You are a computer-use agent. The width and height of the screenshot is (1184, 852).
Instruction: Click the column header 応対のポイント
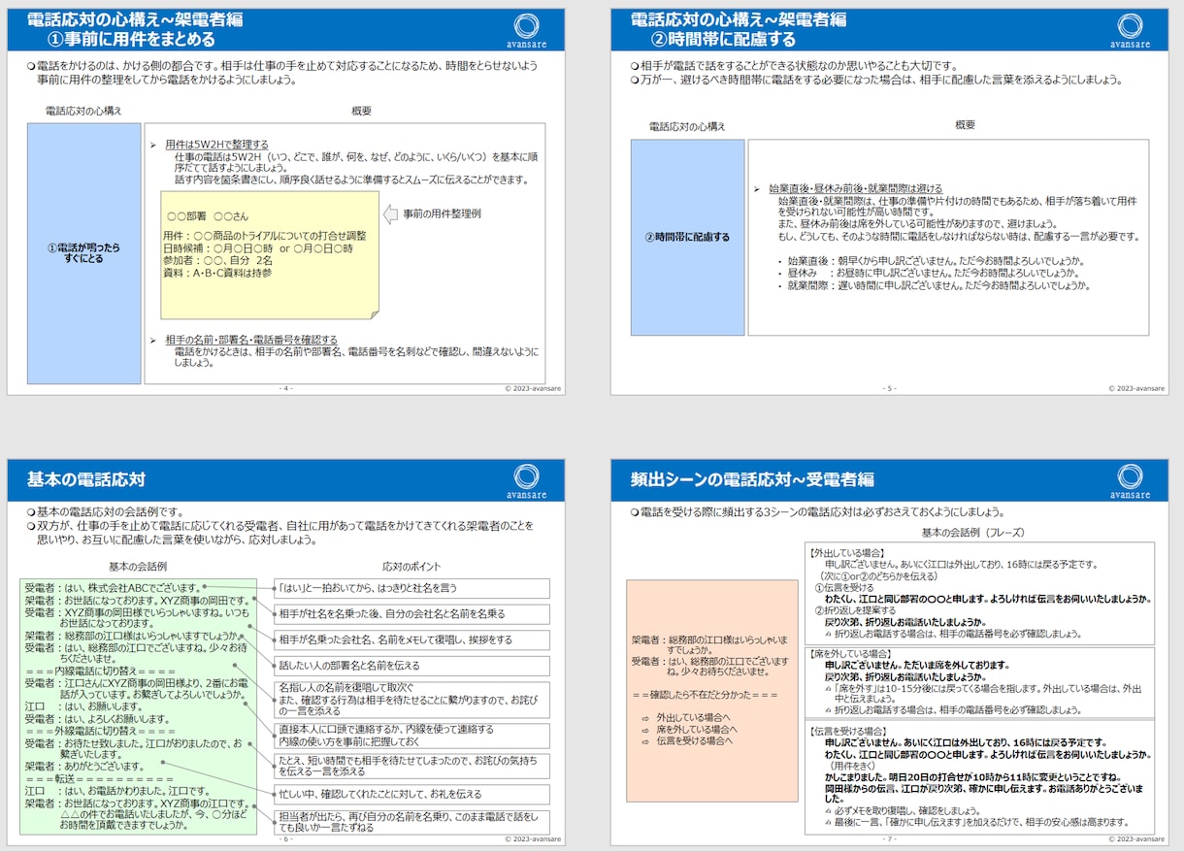click(x=412, y=567)
